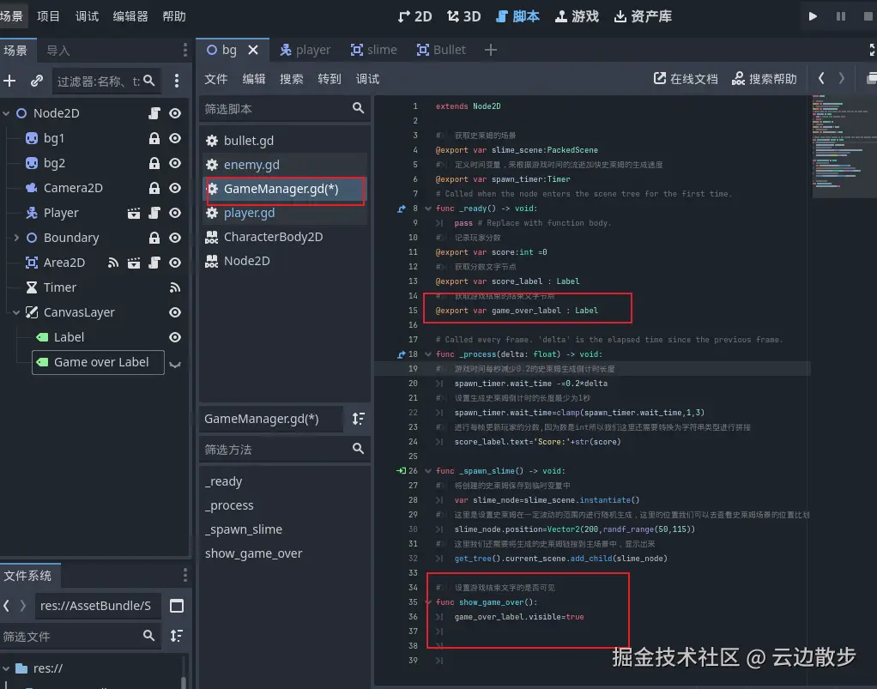The width and height of the screenshot is (877, 689).
Task: Click the 筛选方法 filter field
Action: (x=285, y=449)
